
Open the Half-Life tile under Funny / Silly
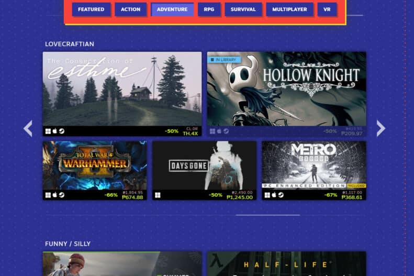(x=286, y=263)
